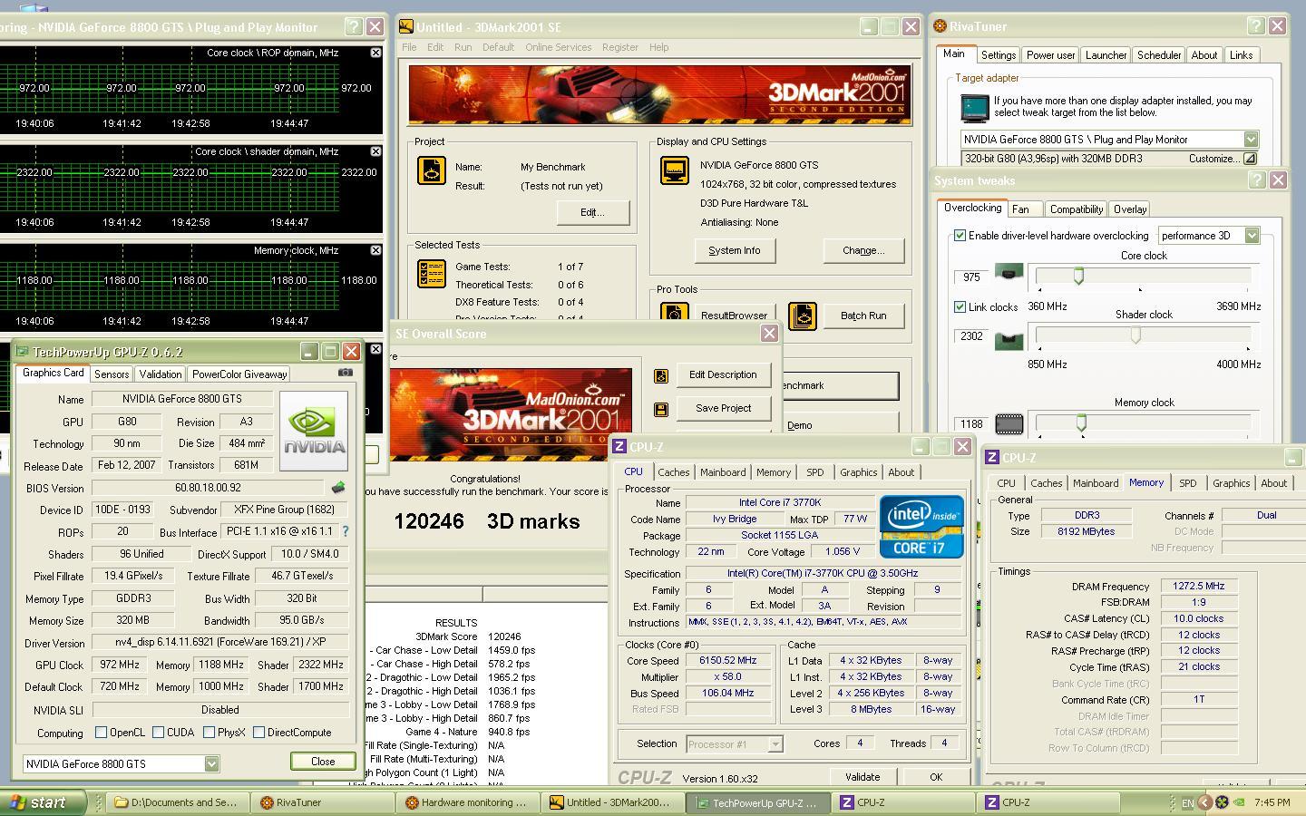Click the GPU-Z screenshot camera icon
This screenshot has height=816, width=1306.
345,373
